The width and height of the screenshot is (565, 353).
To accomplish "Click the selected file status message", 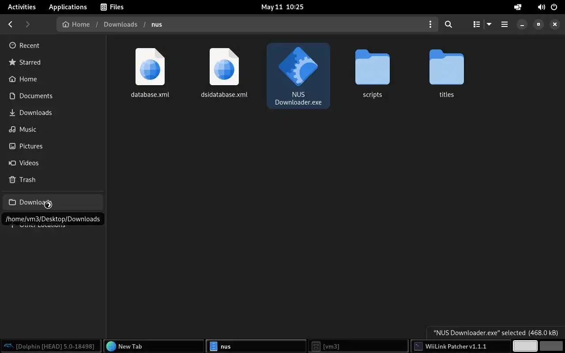I will (496, 333).
